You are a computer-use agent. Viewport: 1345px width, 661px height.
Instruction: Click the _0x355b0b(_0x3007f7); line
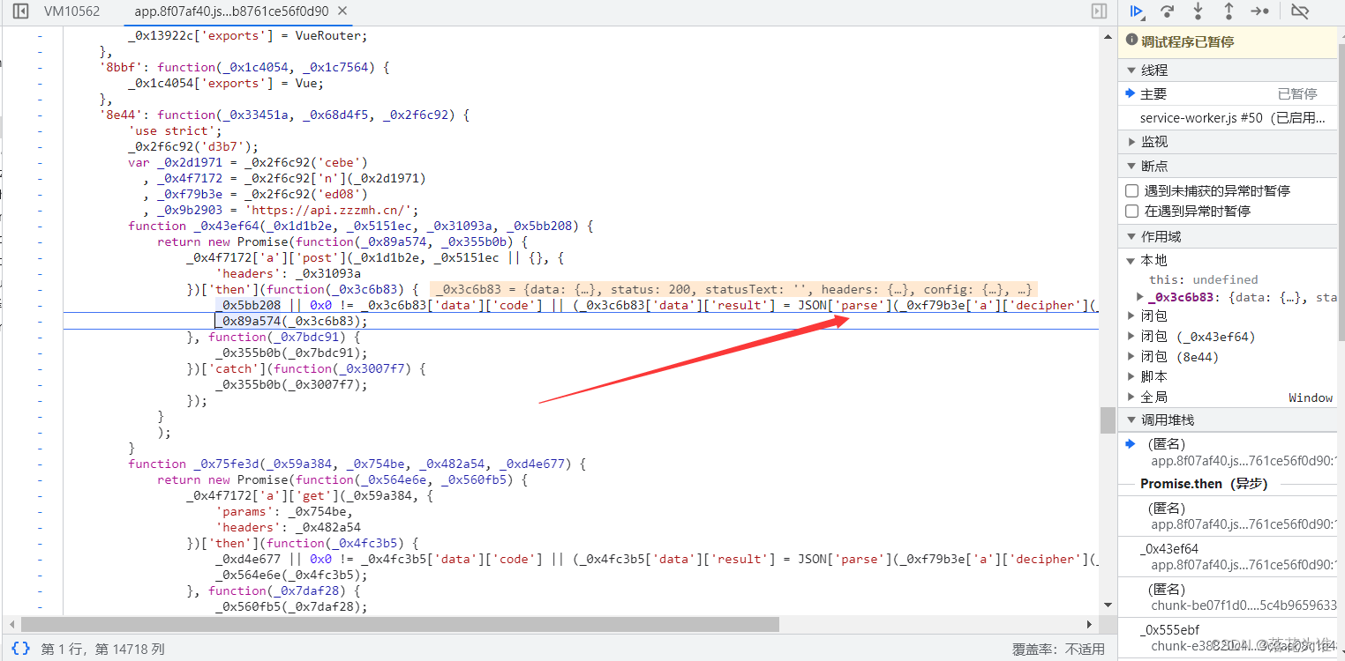click(x=290, y=384)
